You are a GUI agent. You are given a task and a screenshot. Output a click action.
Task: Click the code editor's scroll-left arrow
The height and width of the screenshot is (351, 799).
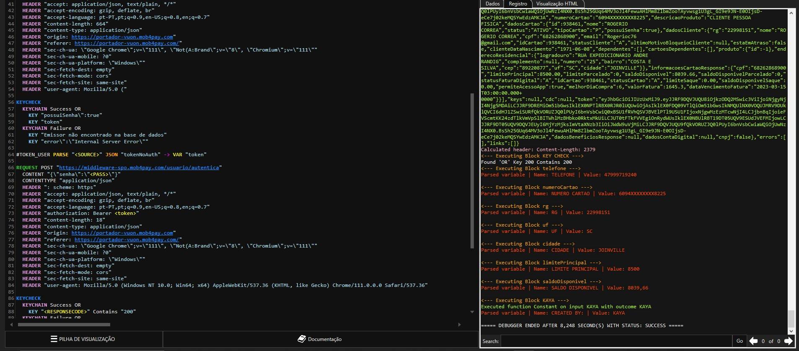coord(12,325)
